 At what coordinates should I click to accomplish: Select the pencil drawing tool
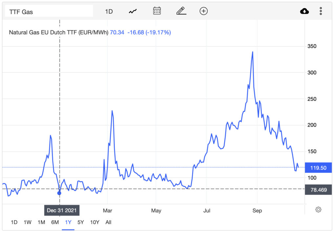[181, 11]
